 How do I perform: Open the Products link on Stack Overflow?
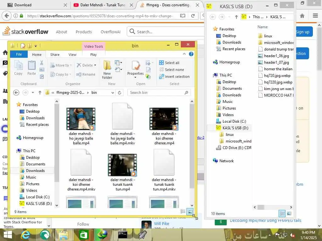click(x=84, y=32)
